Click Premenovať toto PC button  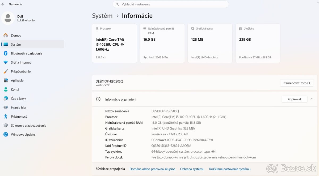(297, 83)
